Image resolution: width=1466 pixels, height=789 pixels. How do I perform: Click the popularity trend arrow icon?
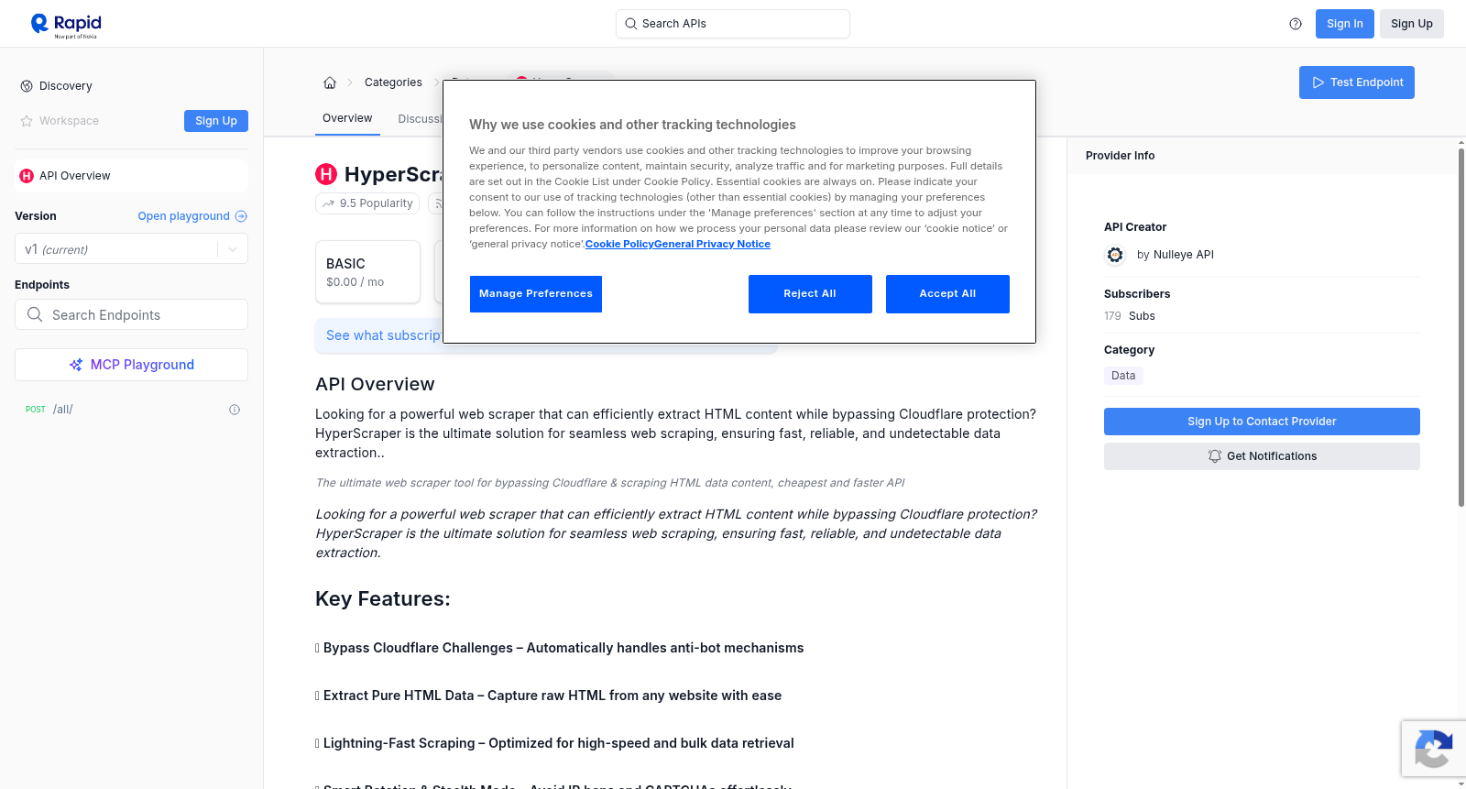pyautogui.click(x=328, y=203)
